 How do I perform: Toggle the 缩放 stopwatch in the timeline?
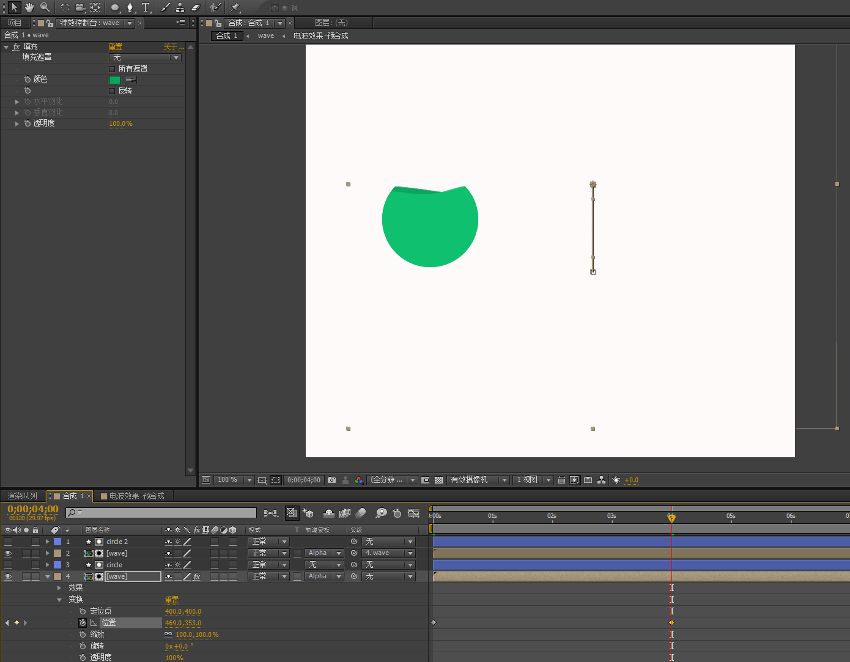click(83, 634)
